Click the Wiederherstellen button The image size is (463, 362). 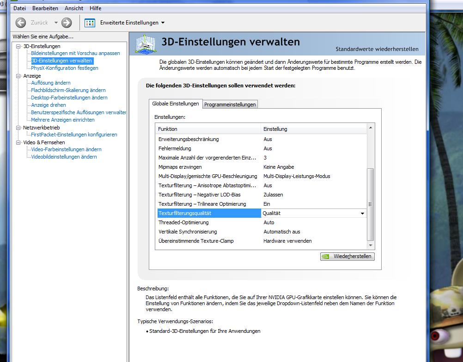click(347, 257)
